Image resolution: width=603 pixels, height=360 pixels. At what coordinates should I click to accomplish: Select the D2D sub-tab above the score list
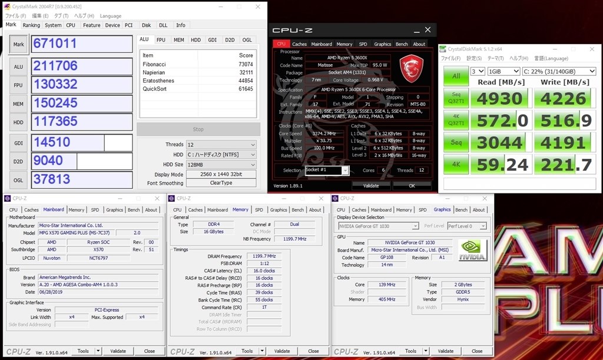[230, 39]
